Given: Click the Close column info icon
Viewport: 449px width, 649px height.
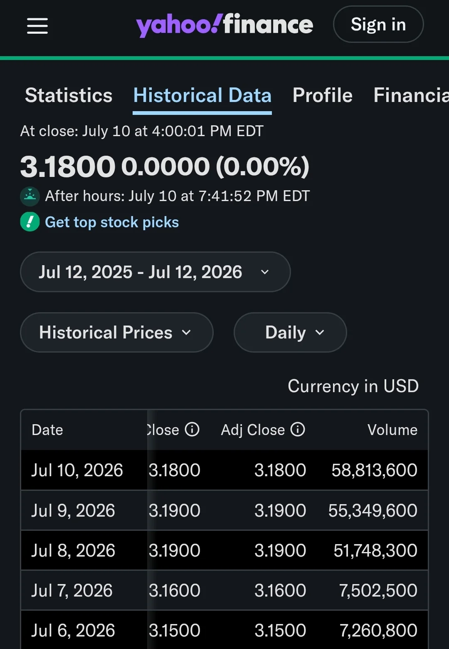Looking at the screenshot, I should (x=192, y=429).
